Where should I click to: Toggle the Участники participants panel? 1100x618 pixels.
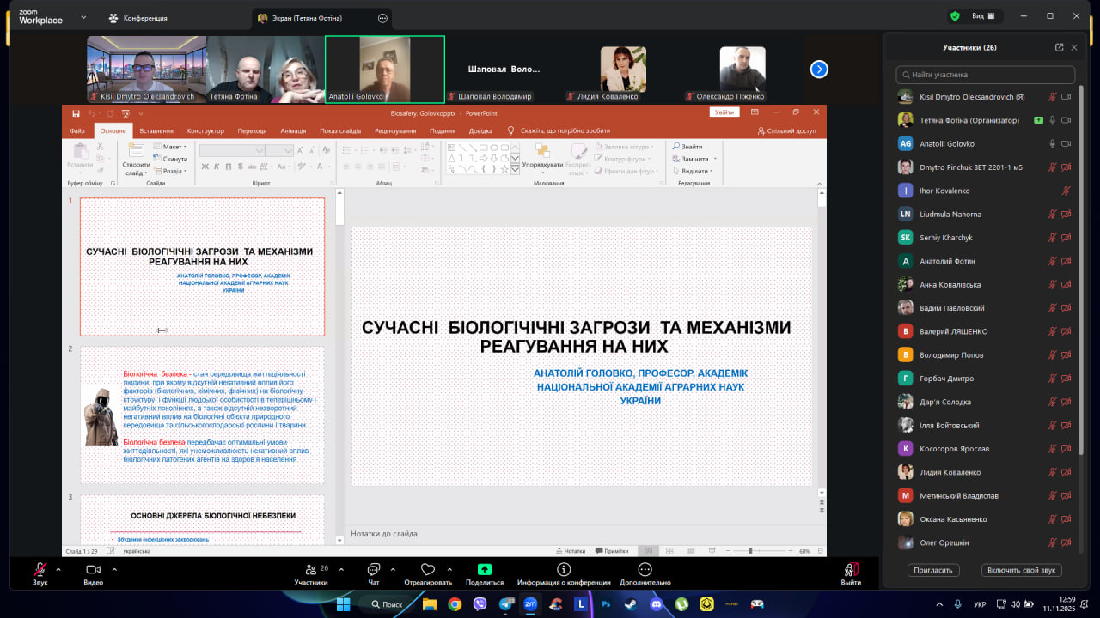tap(310, 570)
